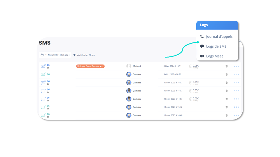
Task: Delete the SMS dated 5 déc. 2023 à 16:26
Action: (x=227, y=74)
